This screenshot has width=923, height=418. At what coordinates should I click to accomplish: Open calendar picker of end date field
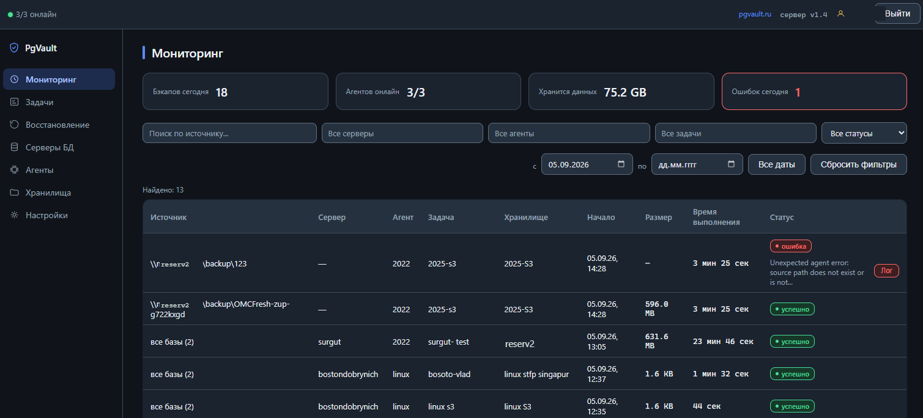click(731, 164)
